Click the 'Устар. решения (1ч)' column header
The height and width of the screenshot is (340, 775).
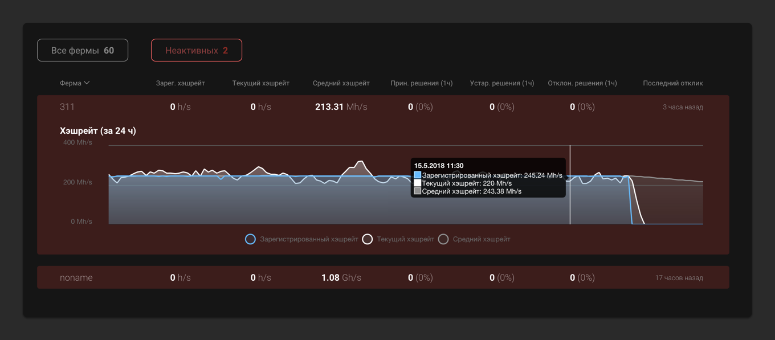coord(502,83)
